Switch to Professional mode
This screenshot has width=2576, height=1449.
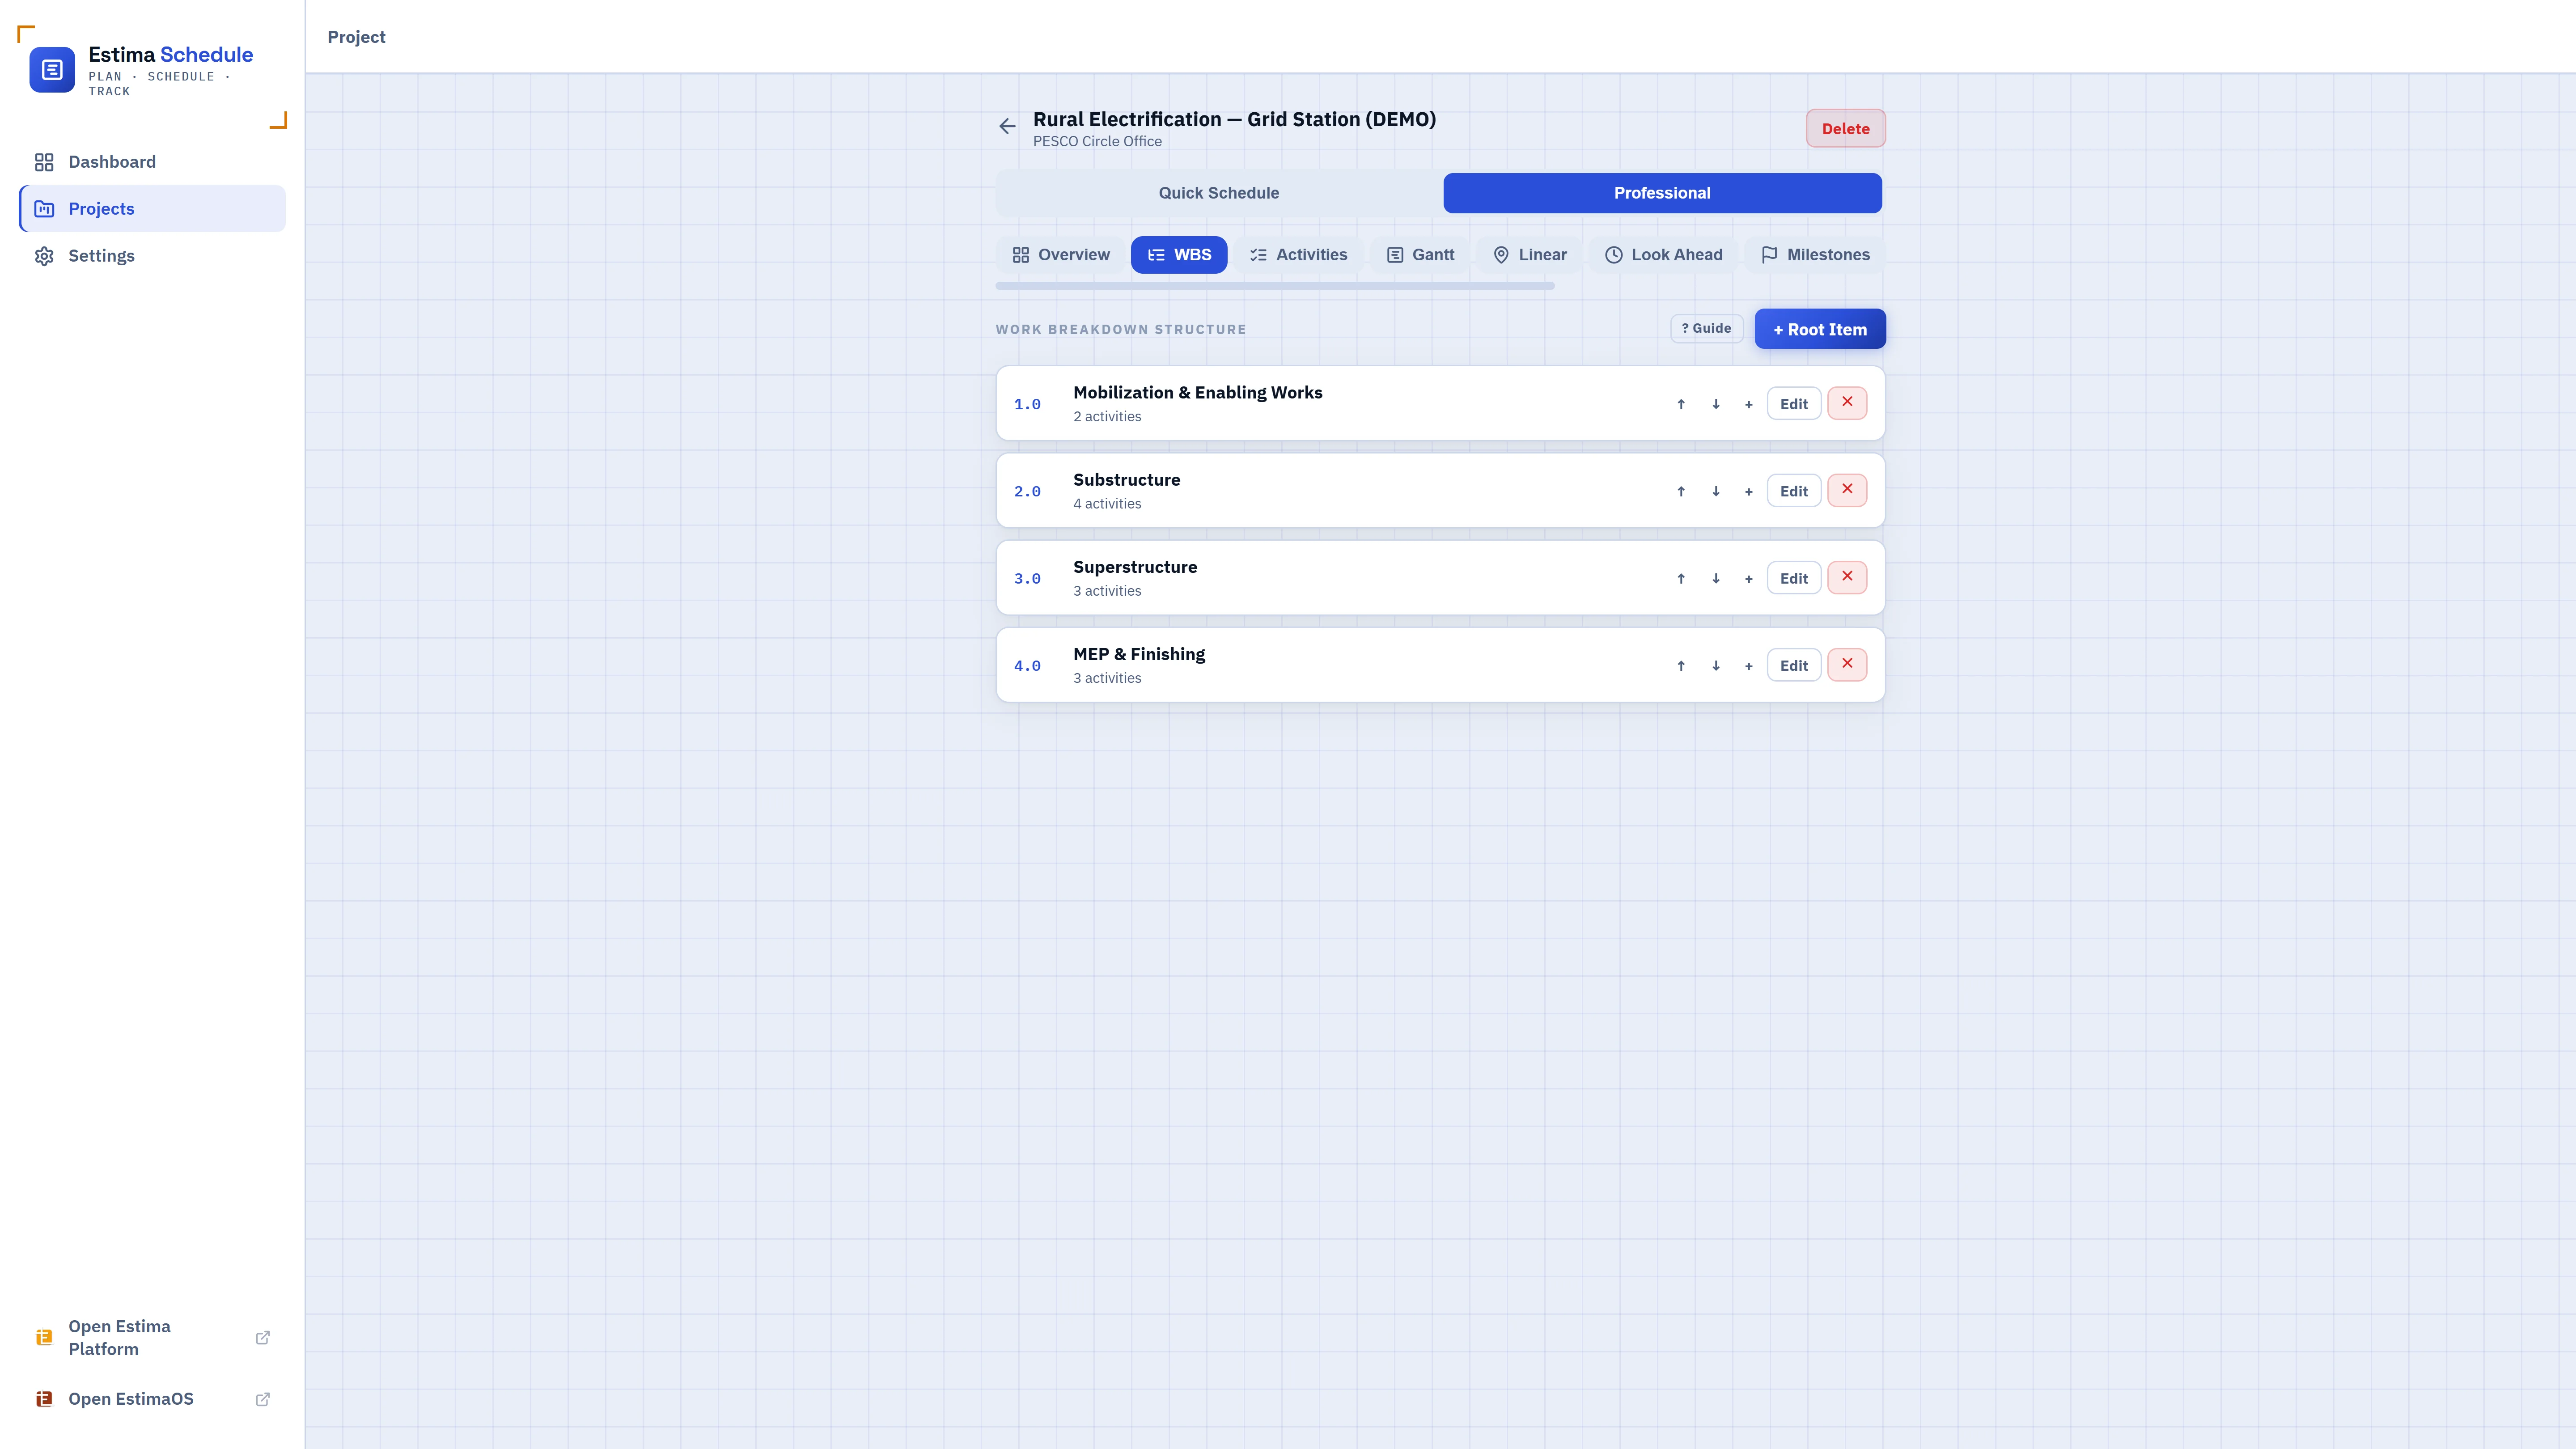[1662, 193]
